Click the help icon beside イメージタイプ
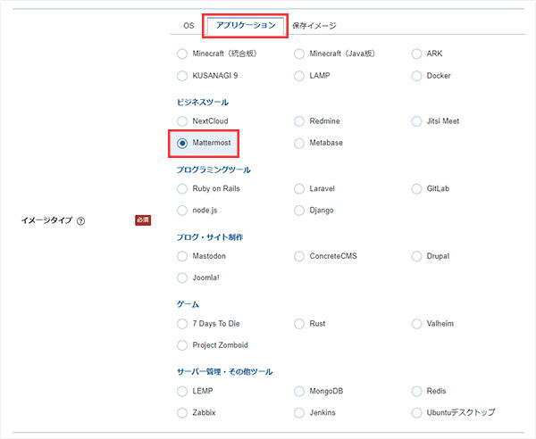The height and width of the screenshot is (439, 536). [80, 221]
